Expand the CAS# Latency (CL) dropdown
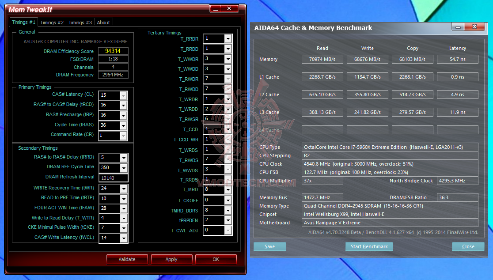 [x=123, y=95]
